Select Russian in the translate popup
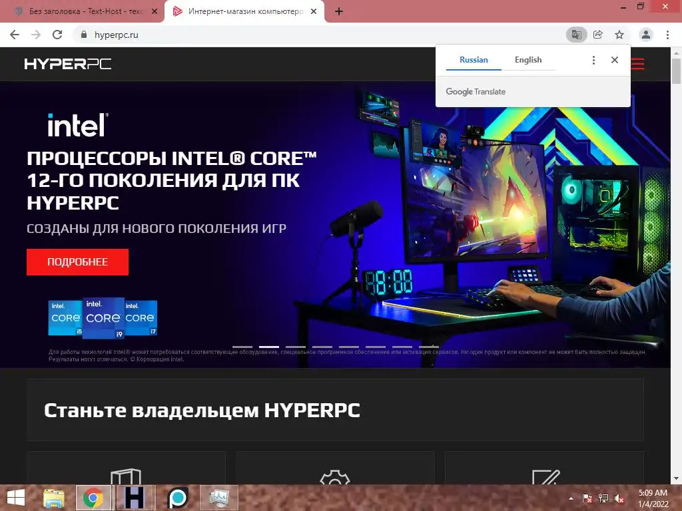Viewport: 682px width, 511px height. 474,60
